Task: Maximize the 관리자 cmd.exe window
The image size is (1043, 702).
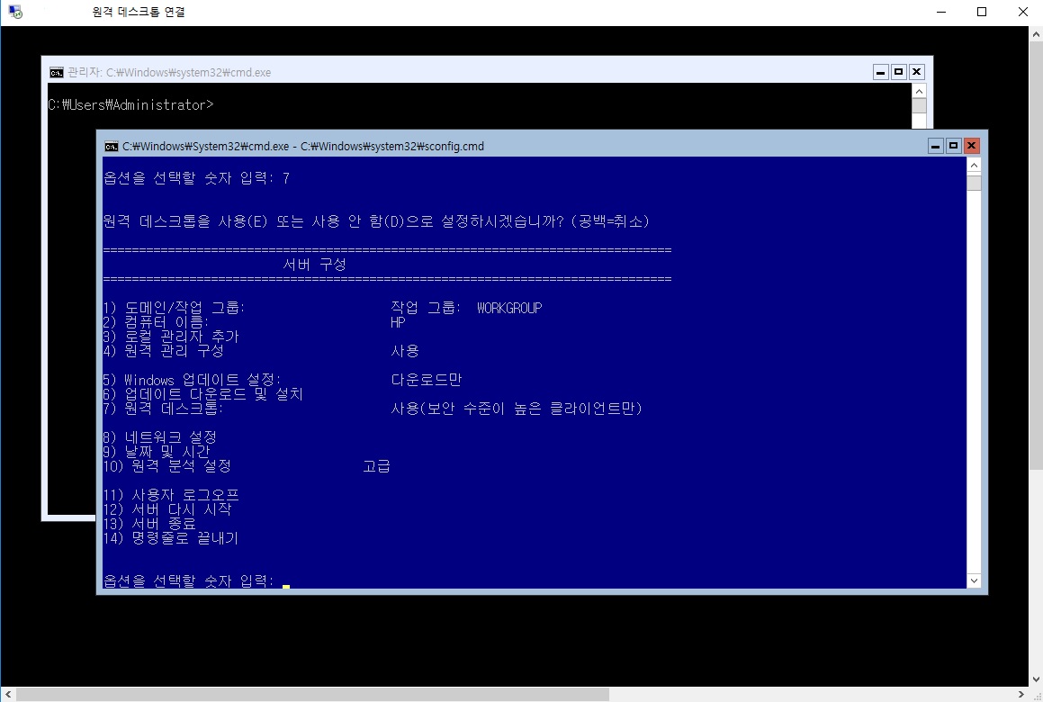Action: point(899,72)
